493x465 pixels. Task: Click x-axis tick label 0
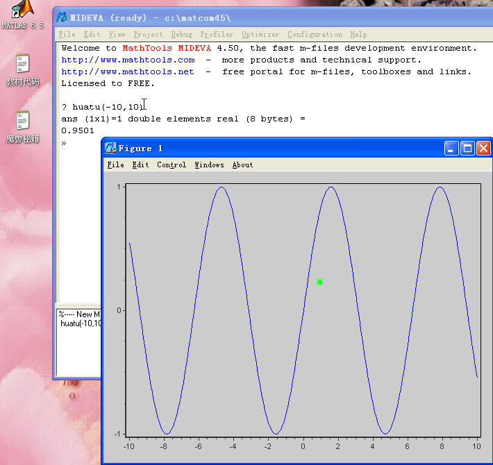click(x=303, y=446)
